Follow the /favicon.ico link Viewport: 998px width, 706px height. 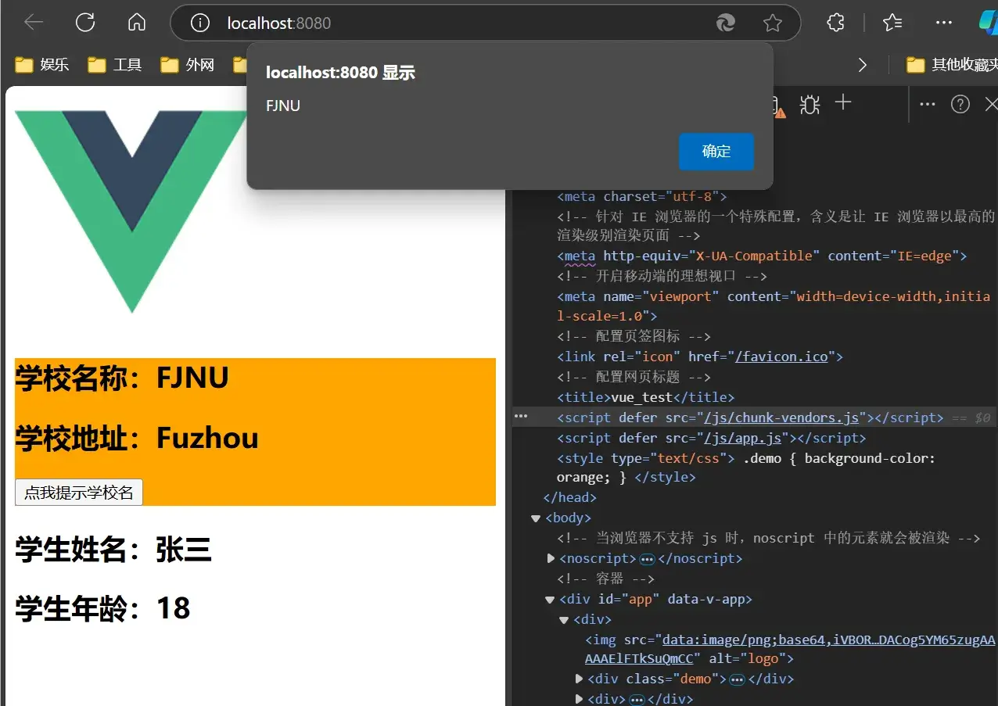point(781,357)
